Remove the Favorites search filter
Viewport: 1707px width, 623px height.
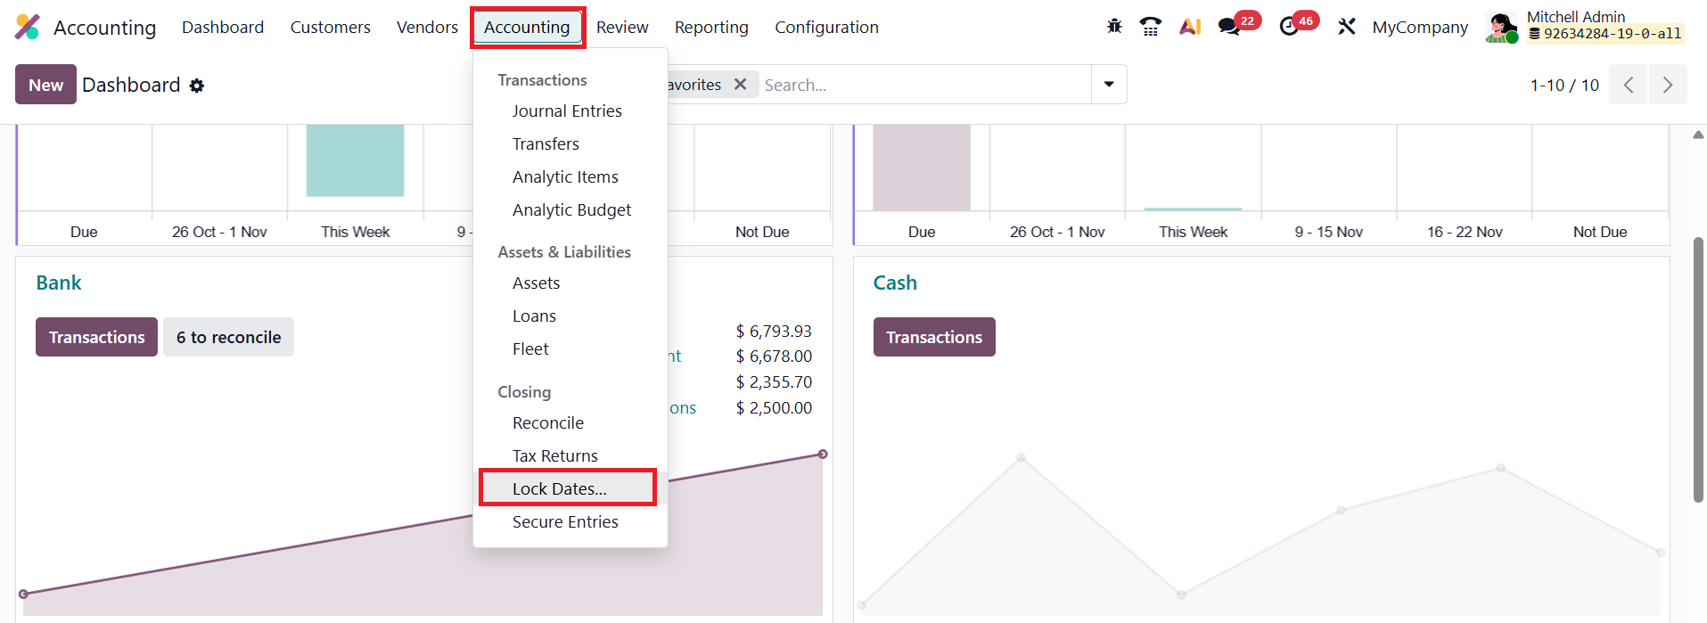[740, 85]
